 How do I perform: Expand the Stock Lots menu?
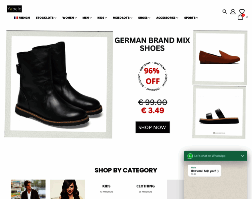pyautogui.click(x=46, y=18)
